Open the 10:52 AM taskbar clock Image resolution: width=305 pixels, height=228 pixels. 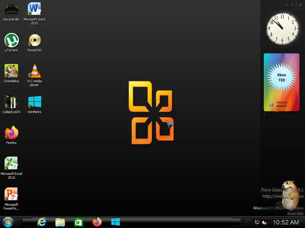pyautogui.click(x=286, y=222)
